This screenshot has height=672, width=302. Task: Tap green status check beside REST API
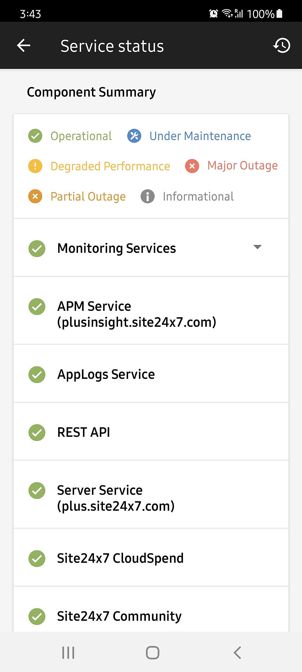[37, 433]
